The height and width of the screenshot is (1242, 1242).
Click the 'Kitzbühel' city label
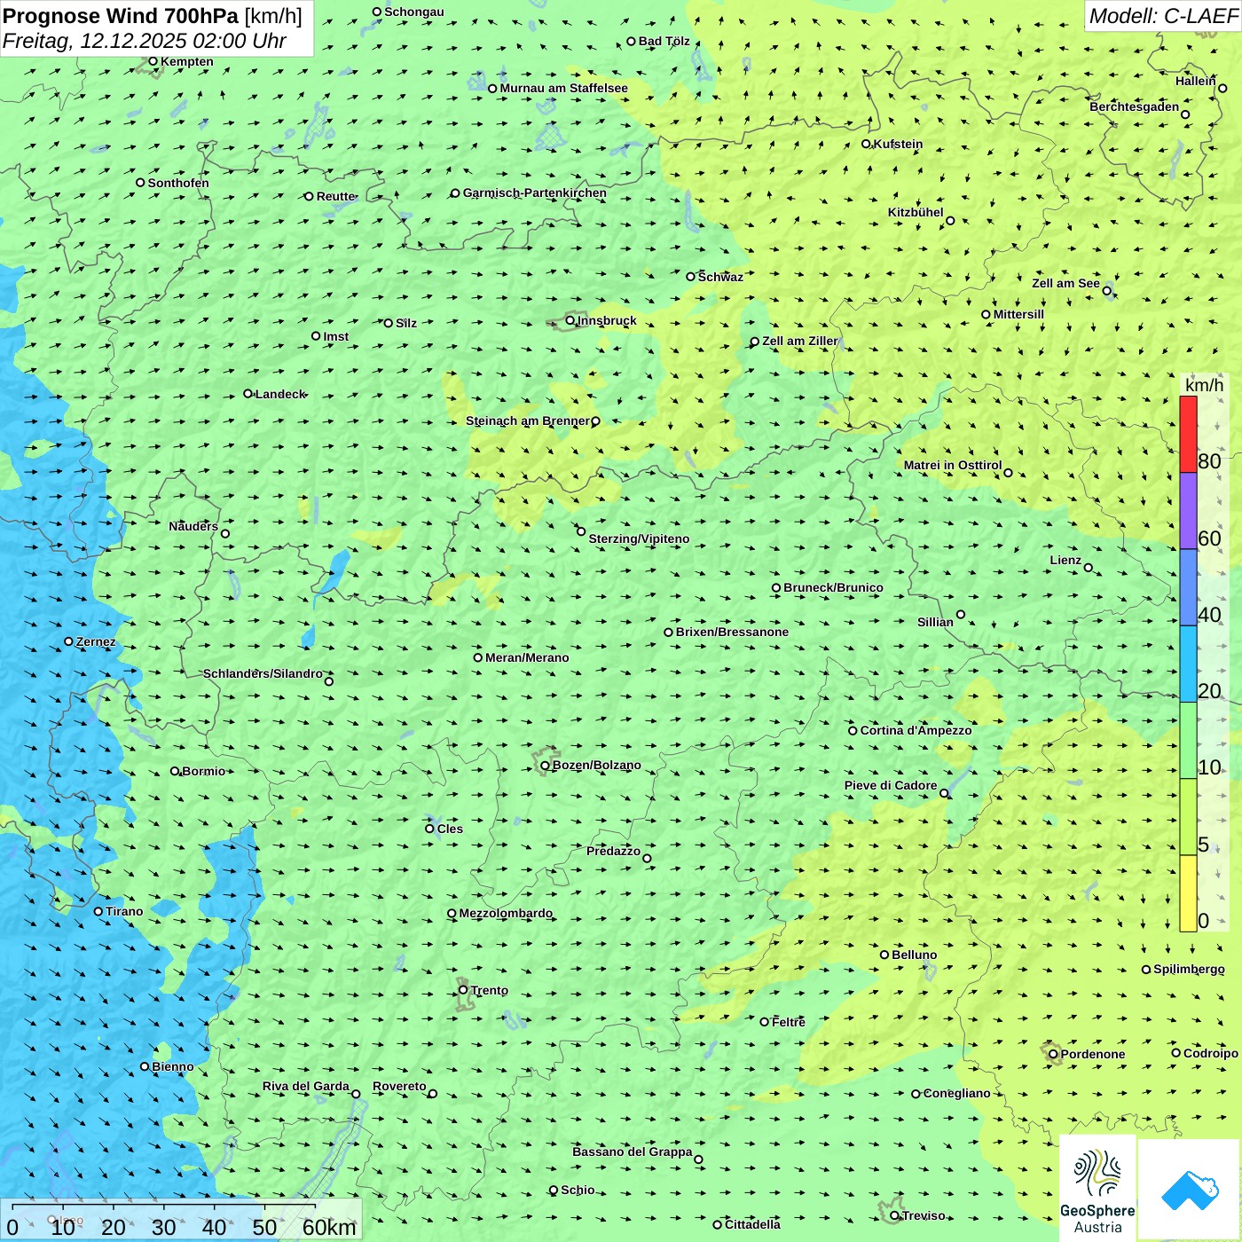pos(916,212)
